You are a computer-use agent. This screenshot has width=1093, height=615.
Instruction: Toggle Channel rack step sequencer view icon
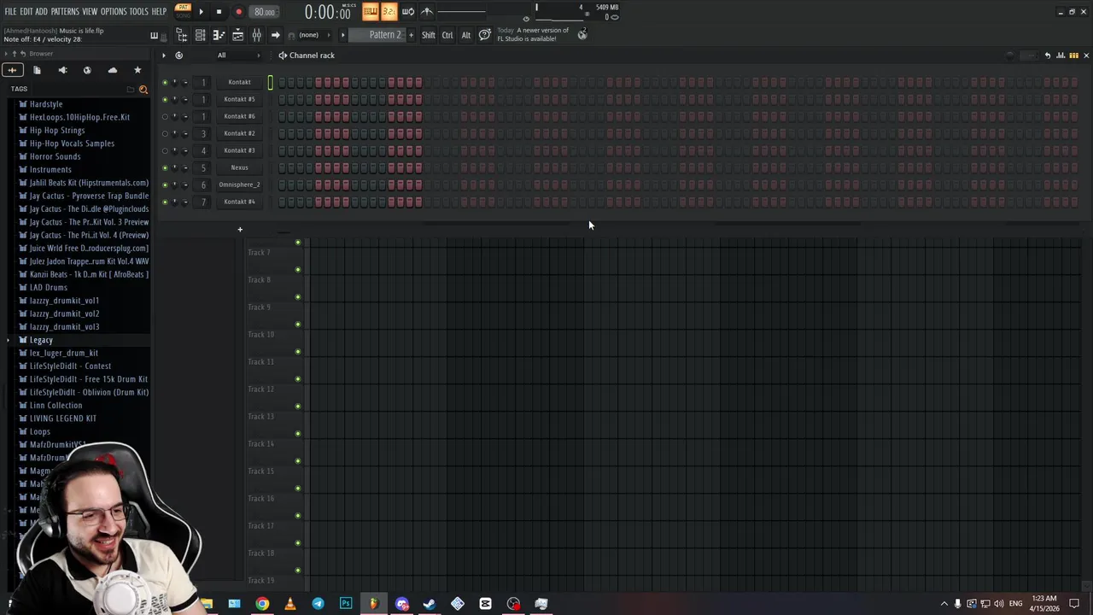tap(1073, 56)
